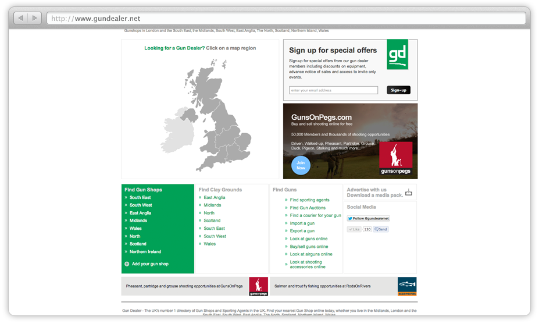
Task: Click the red gunsonpegs logo in banner
Action: click(x=395, y=158)
